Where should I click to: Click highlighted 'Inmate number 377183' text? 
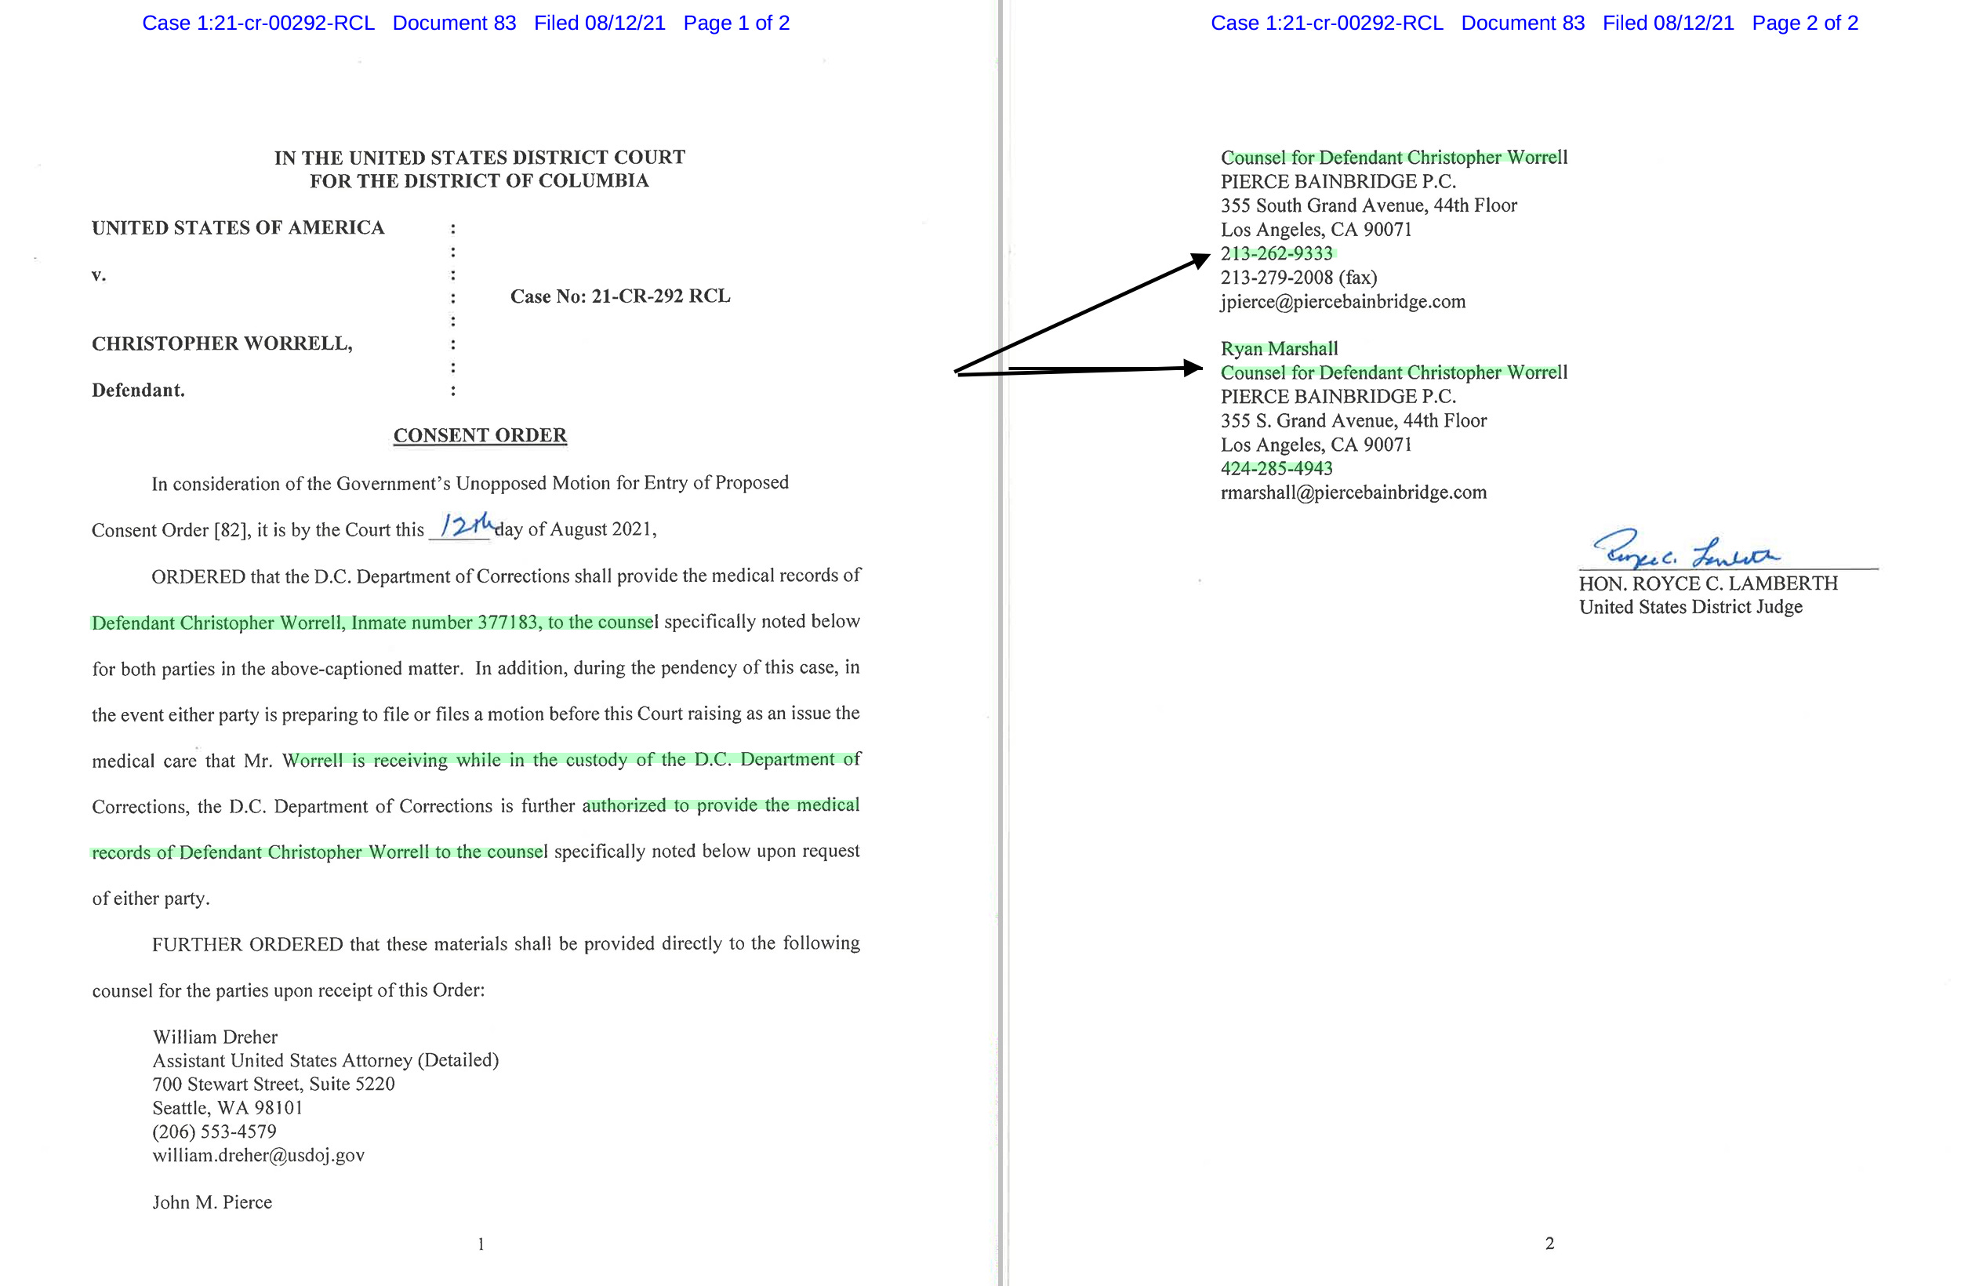point(445,623)
